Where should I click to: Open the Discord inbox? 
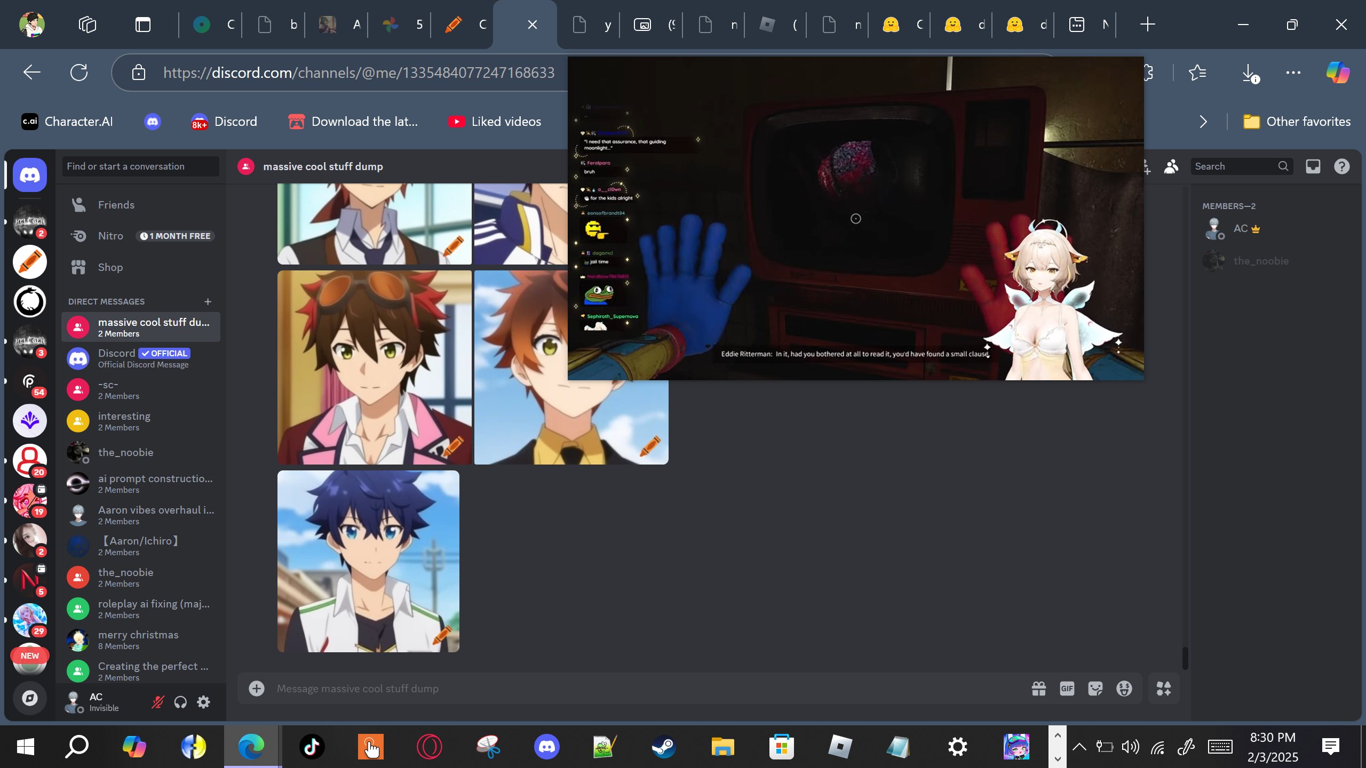(x=1313, y=166)
